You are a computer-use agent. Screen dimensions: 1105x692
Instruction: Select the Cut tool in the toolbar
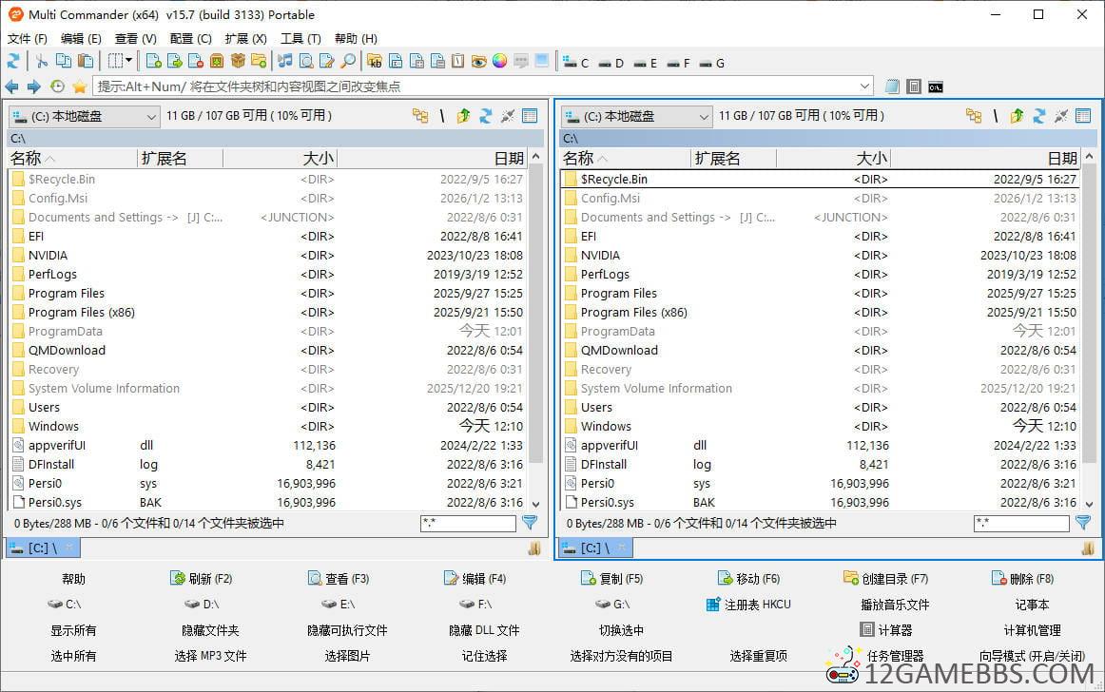click(42, 61)
